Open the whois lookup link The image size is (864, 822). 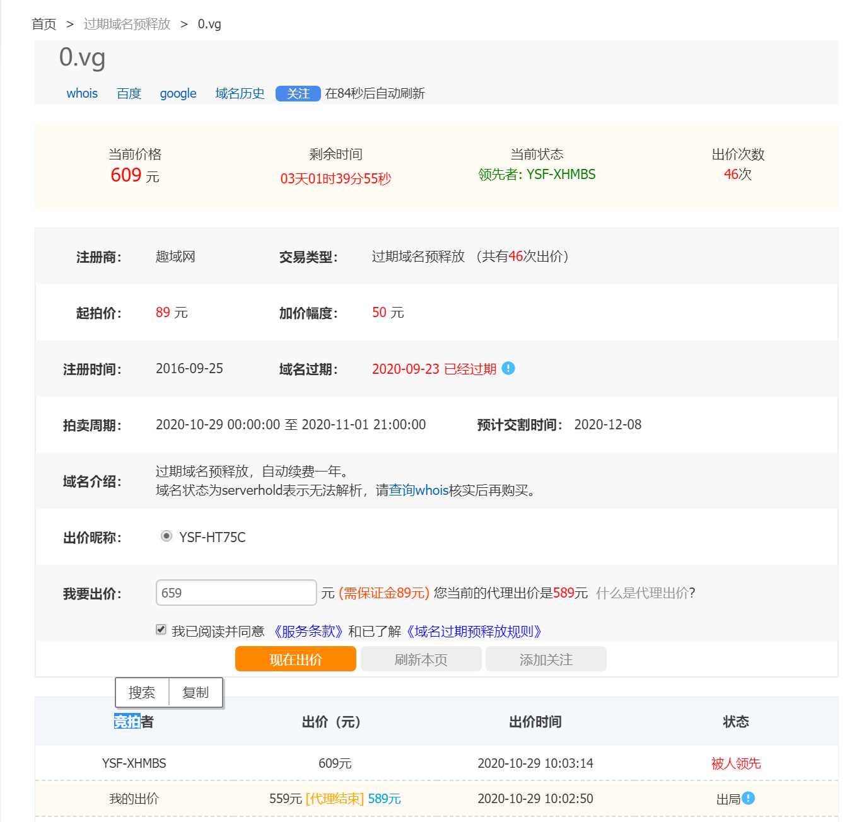pyautogui.click(x=82, y=93)
